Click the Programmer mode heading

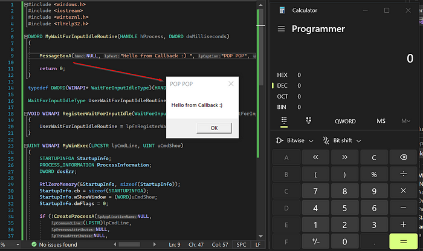318,29
